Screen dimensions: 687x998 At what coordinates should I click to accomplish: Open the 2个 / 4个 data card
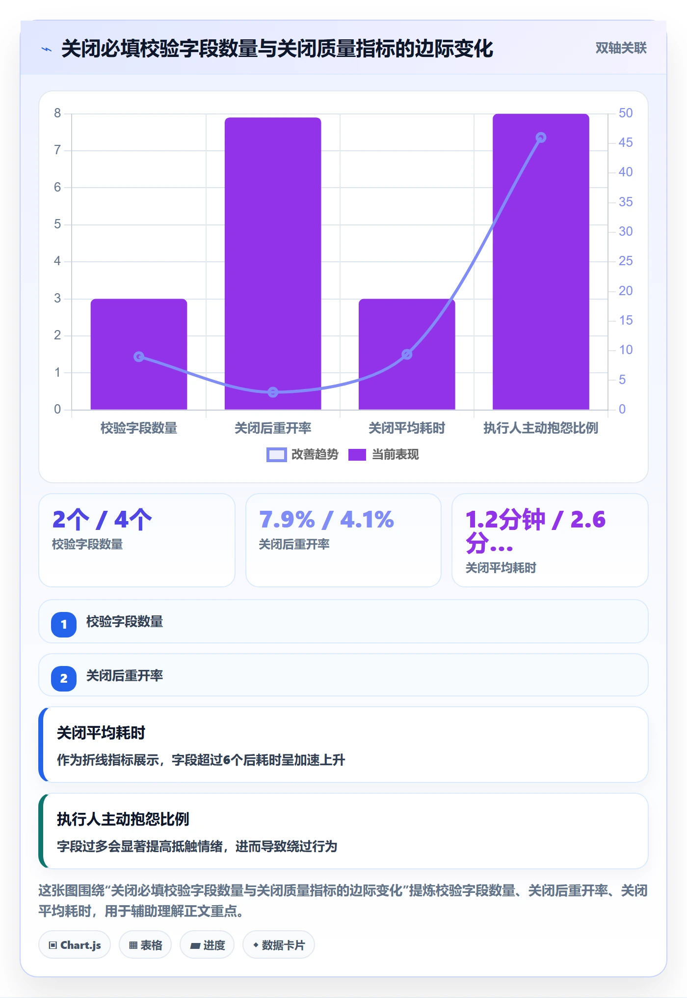pos(137,540)
